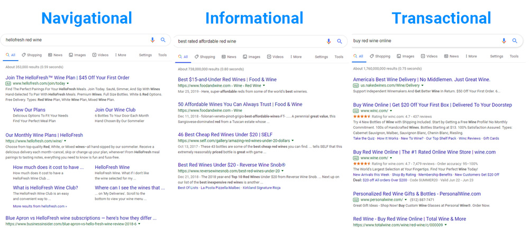Screen dimensions: 529x228
Task: Open Images tab under best rated affordable search
Action: click(x=252, y=57)
